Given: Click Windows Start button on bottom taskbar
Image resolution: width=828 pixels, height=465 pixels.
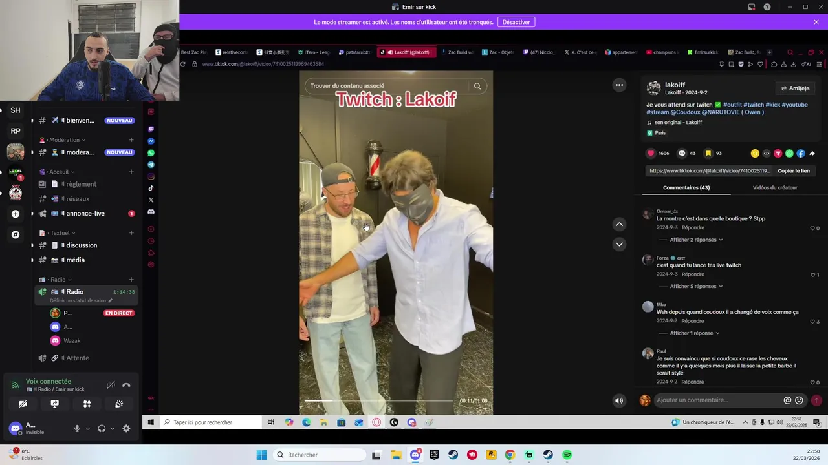Looking at the screenshot, I should [261, 455].
